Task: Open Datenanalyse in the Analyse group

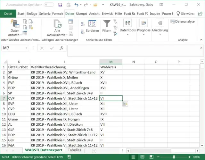Action: (182, 21)
